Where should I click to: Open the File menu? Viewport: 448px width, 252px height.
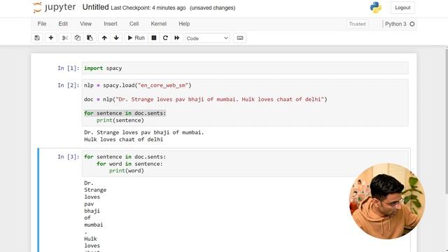[42, 24]
